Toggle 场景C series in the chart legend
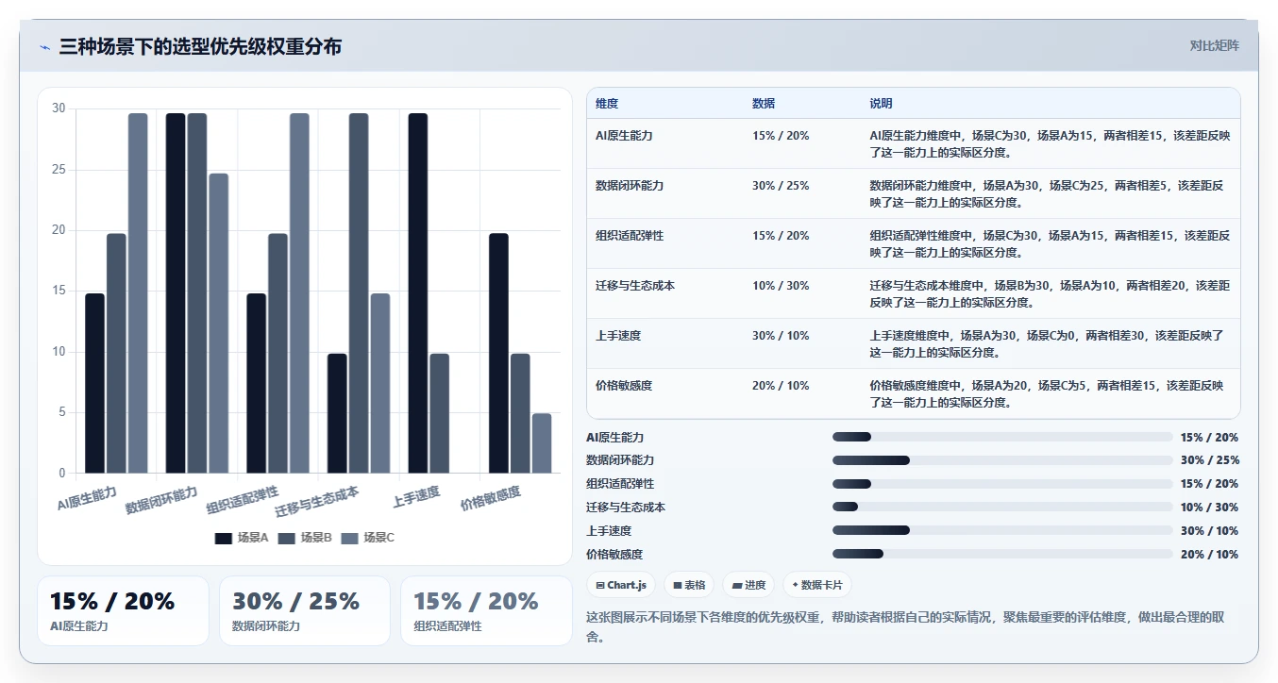The height and width of the screenshot is (683, 1278). point(367,538)
